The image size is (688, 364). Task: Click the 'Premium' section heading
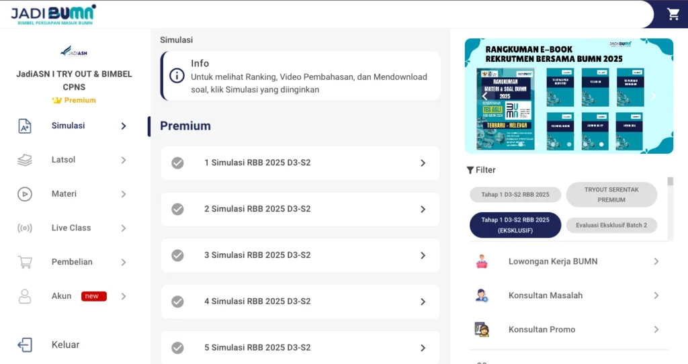pos(185,126)
